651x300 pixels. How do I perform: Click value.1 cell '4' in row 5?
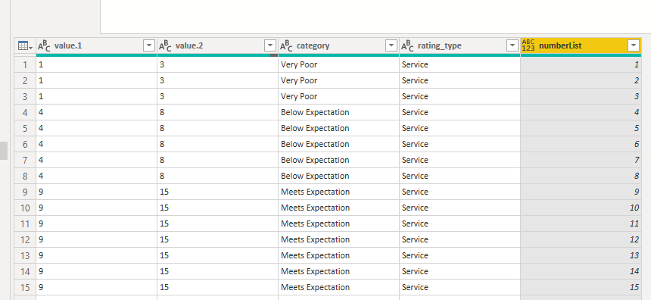tap(96, 128)
